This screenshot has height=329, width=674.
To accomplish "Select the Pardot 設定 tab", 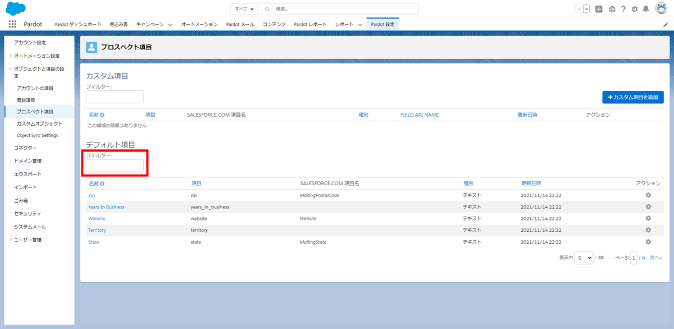I will [383, 25].
